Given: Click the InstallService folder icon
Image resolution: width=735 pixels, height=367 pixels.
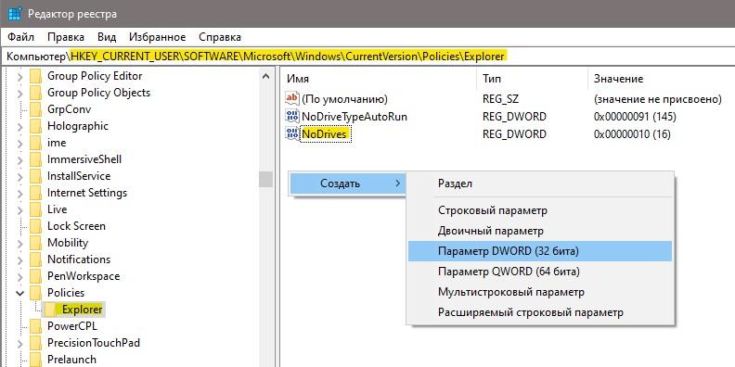Looking at the screenshot, I should point(35,176).
